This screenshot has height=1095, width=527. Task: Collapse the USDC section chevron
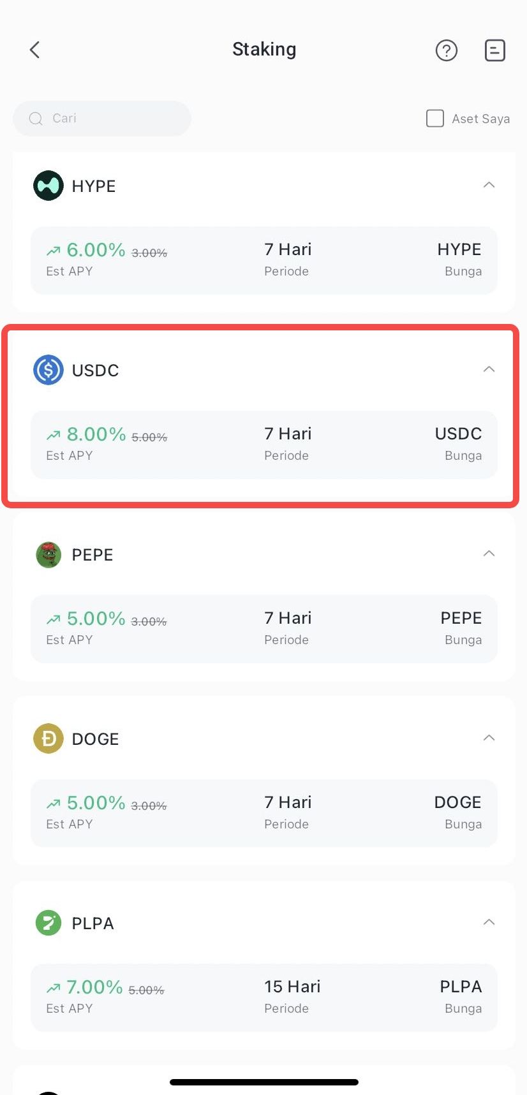(489, 370)
